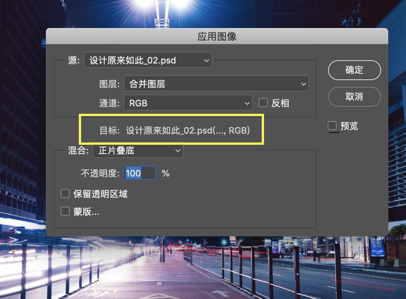Click the chevron arrow on the channel dropdown
The image size is (406, 299).
point(247,103)
